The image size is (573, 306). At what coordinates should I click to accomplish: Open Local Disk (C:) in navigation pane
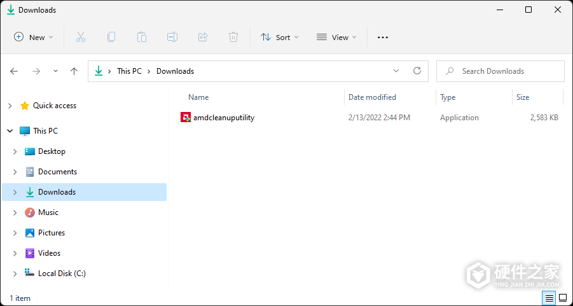click(62, 274)
